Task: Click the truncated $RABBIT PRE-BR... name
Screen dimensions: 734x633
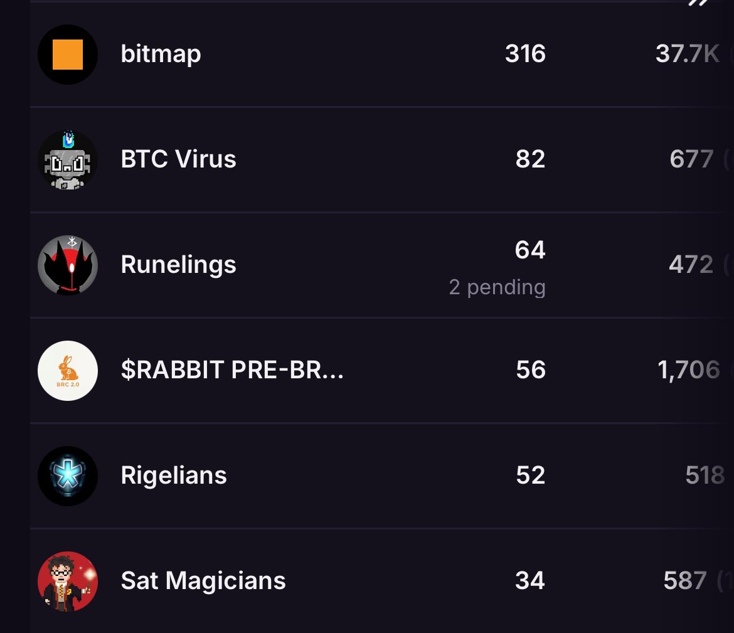Action: pos(232,370)
